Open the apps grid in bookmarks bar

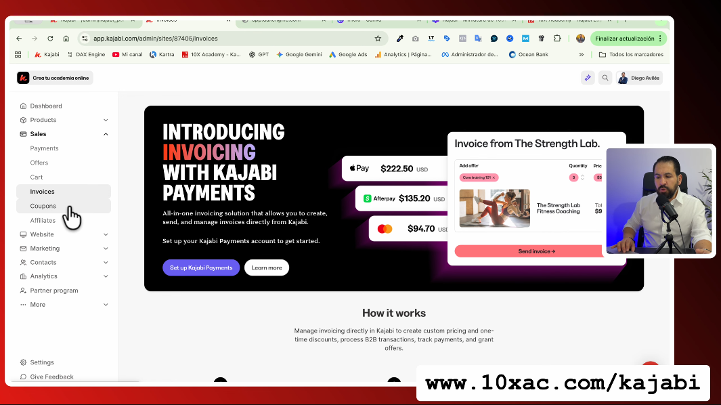pos(18,54)
